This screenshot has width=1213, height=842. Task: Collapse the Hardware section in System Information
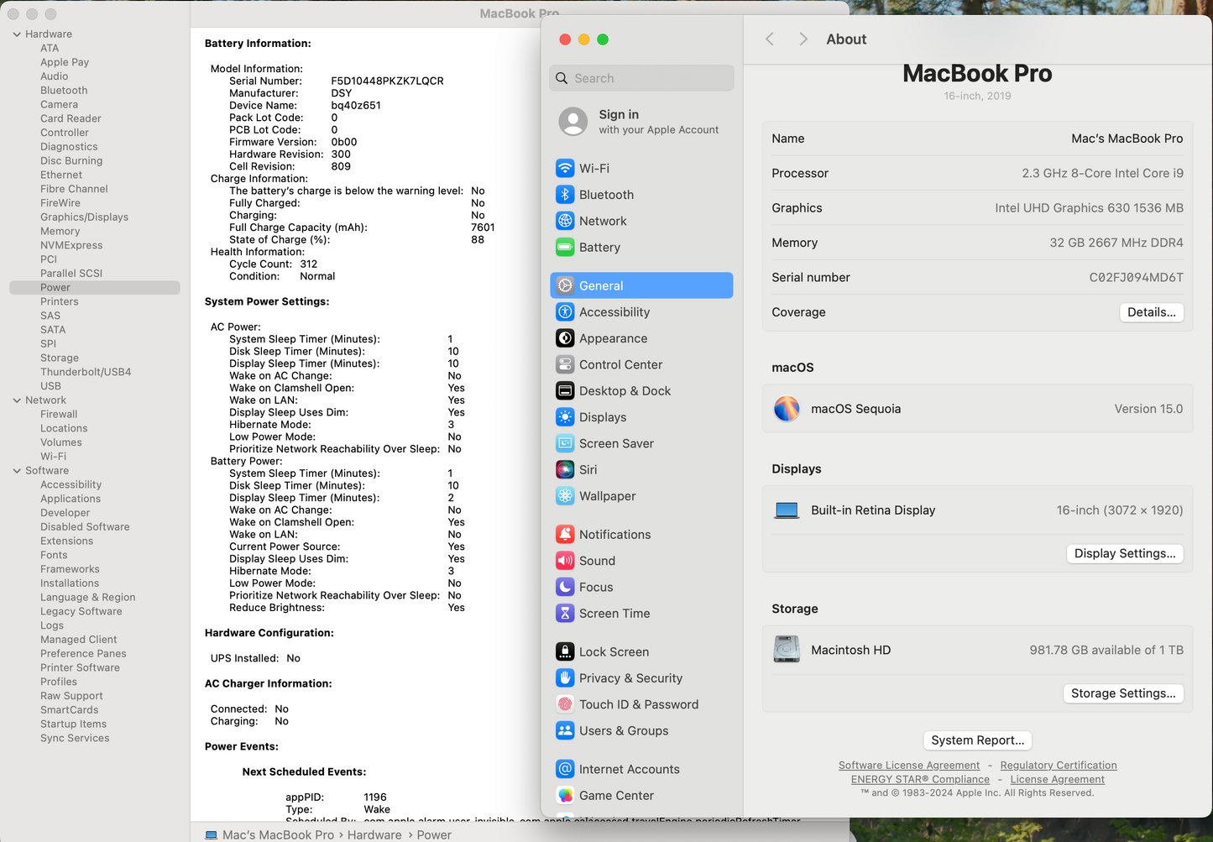17,34
